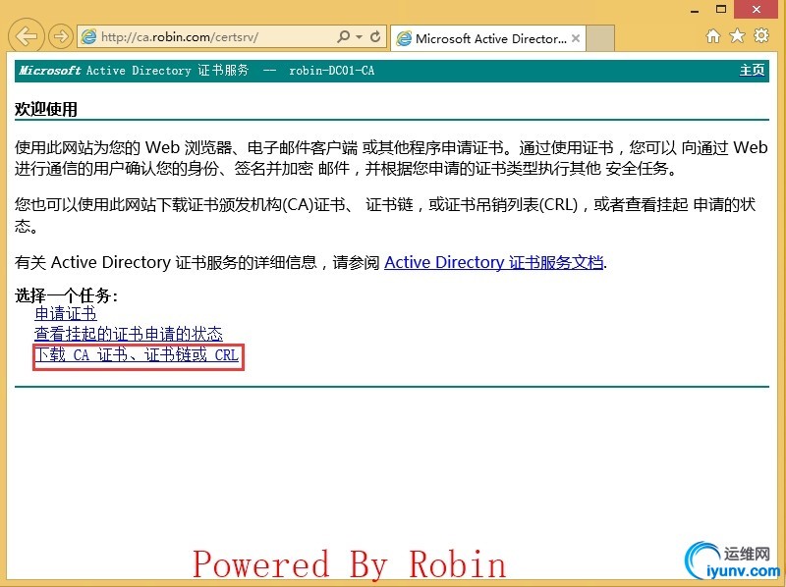This screenshot has height=587, width=786.
Task: Select the Microsoft Active Directory tab
Action: [x=487, y=38]
